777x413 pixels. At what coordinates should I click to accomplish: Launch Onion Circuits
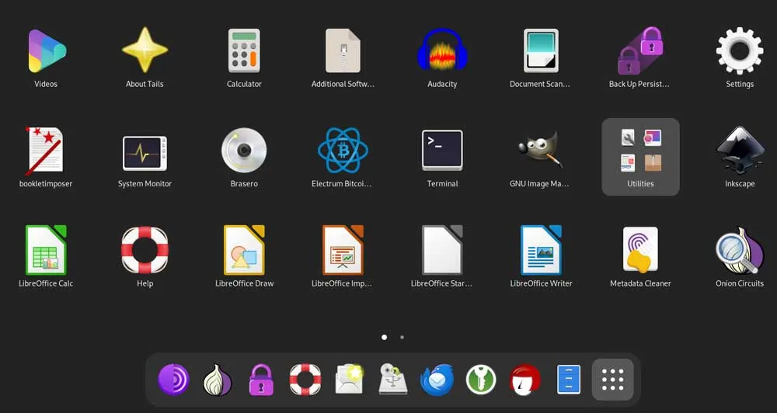[740, 251]
